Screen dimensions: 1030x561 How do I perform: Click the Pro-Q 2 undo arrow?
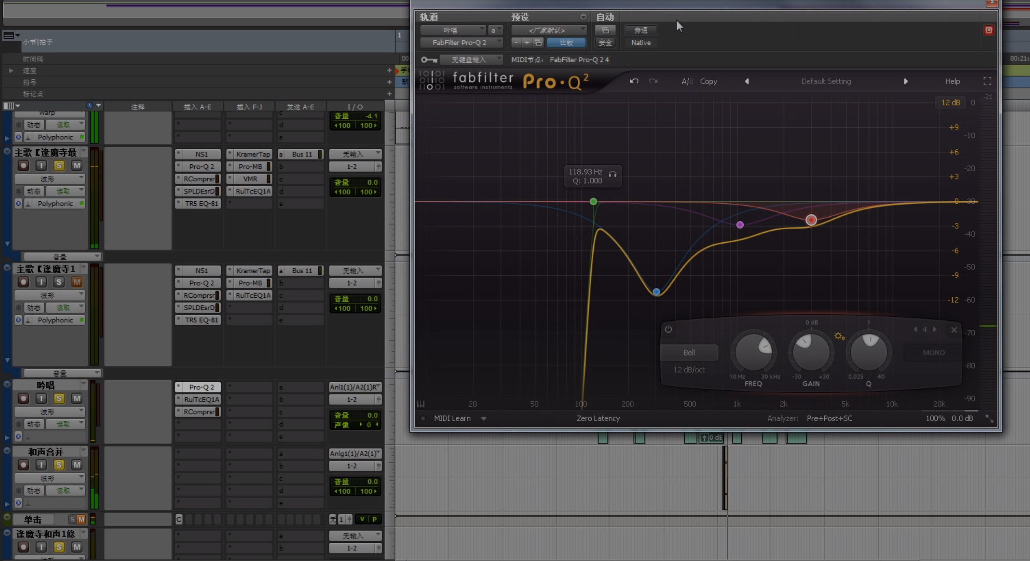point(634,81)
